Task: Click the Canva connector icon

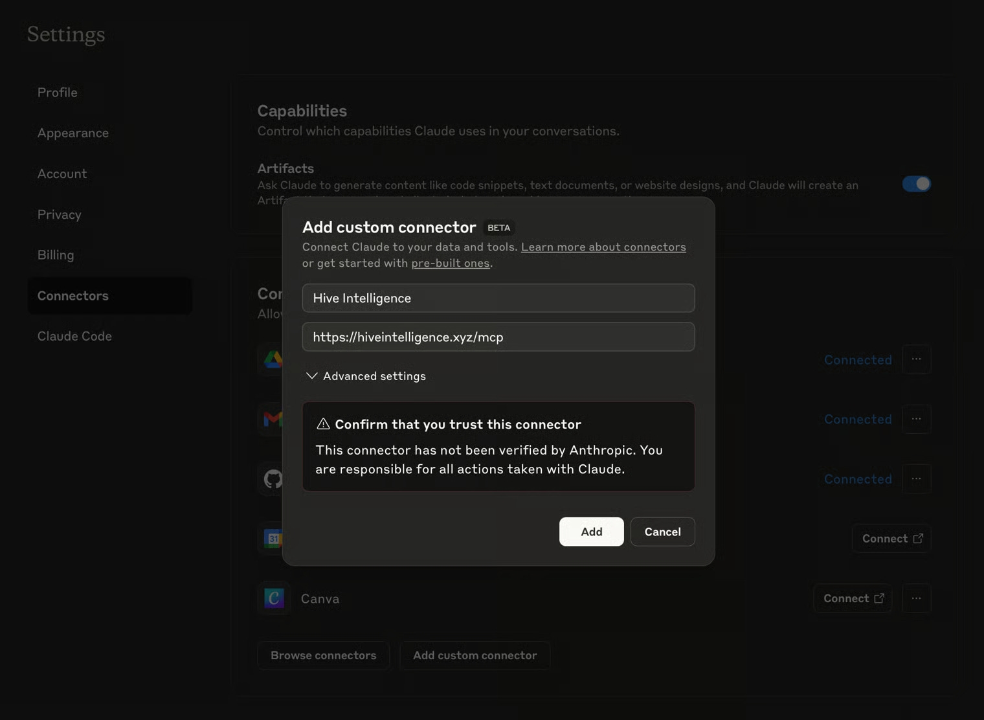Action: click(x=274, y=598)
